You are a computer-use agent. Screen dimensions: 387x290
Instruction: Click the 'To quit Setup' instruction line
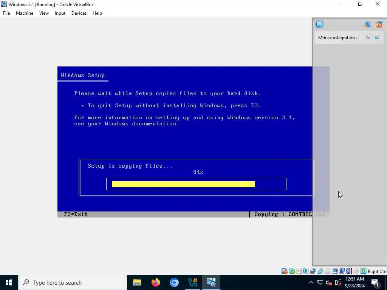pos(171,106)
